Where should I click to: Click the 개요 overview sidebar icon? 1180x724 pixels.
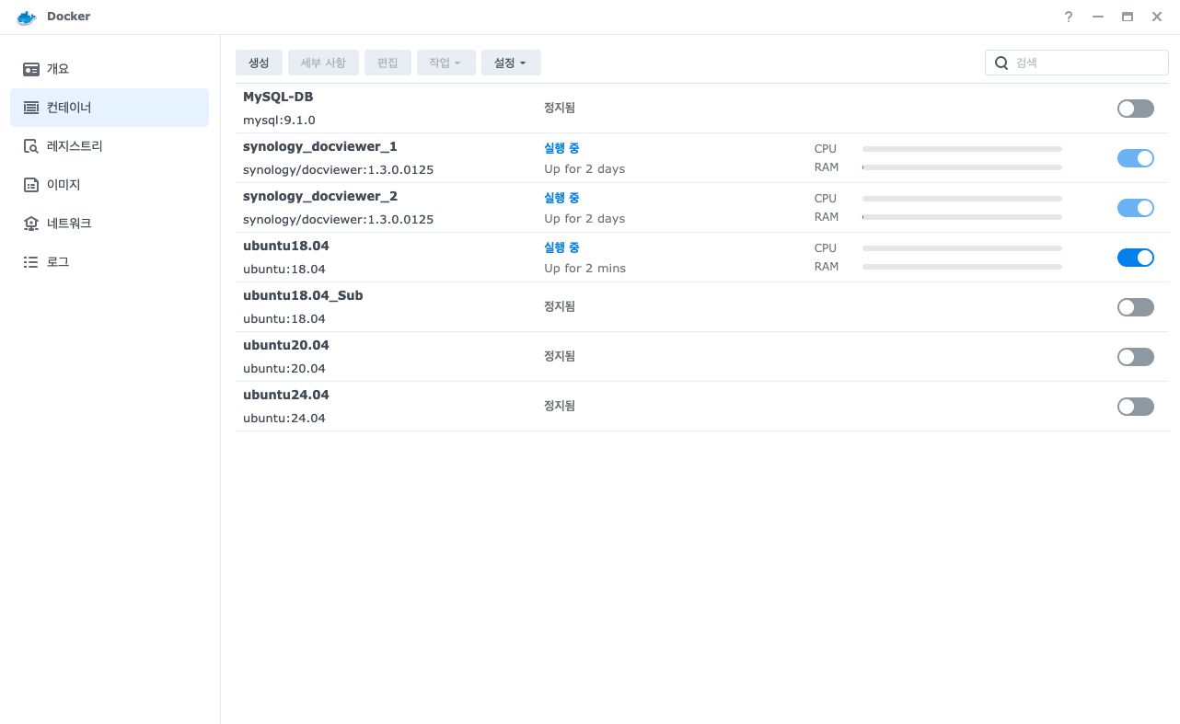(x=31, y=69)
